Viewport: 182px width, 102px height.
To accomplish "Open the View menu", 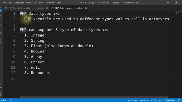I will click(x=28, y=3).
